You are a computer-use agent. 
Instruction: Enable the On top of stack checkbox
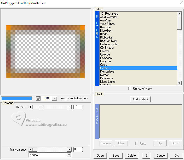tap(130, 88)
